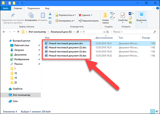Switch to the Поделиться ribbon tab
This screenshot has width=160, height=114.
point(34,8)
